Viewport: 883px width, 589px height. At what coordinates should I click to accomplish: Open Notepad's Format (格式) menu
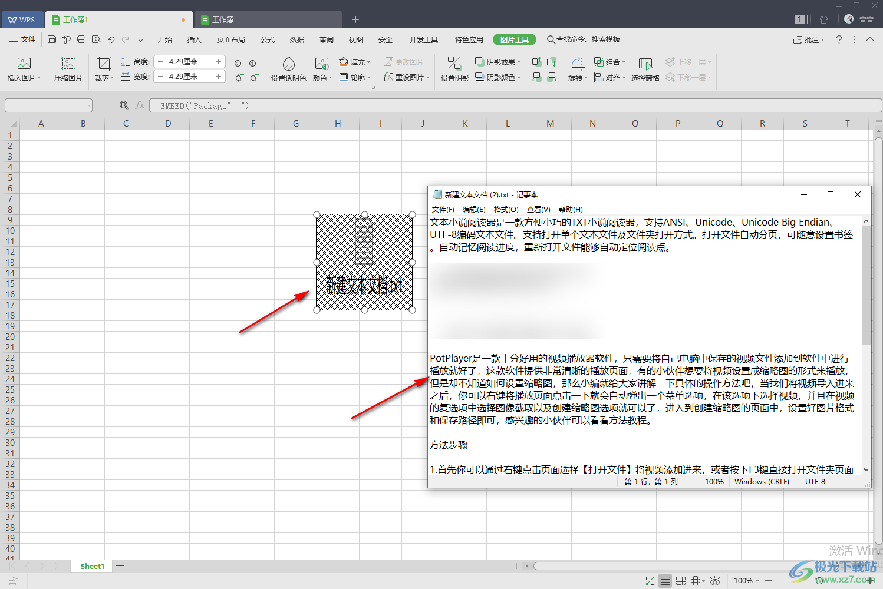pos(506,209)
